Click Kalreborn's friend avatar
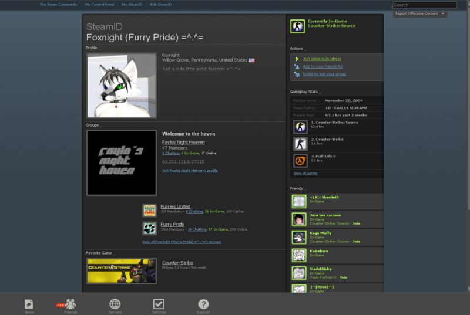The width and height of the screenshot is (470, 315). pos(299,255)
